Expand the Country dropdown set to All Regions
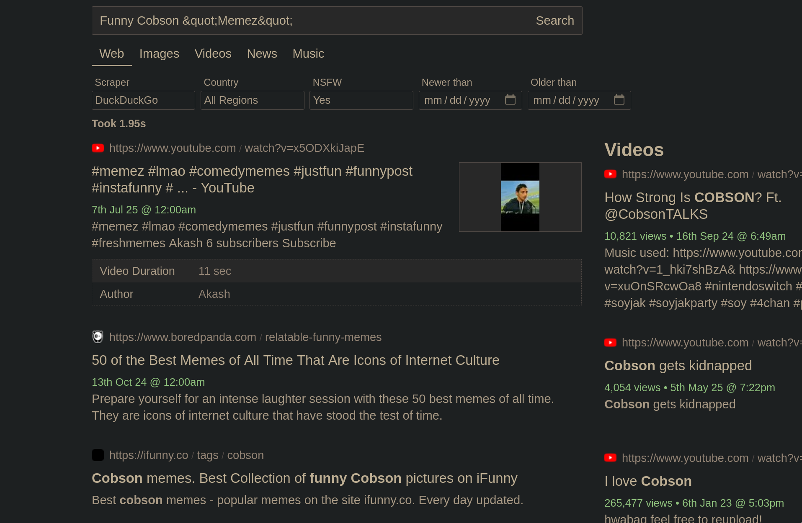802x523 pixels. point(252,100)
